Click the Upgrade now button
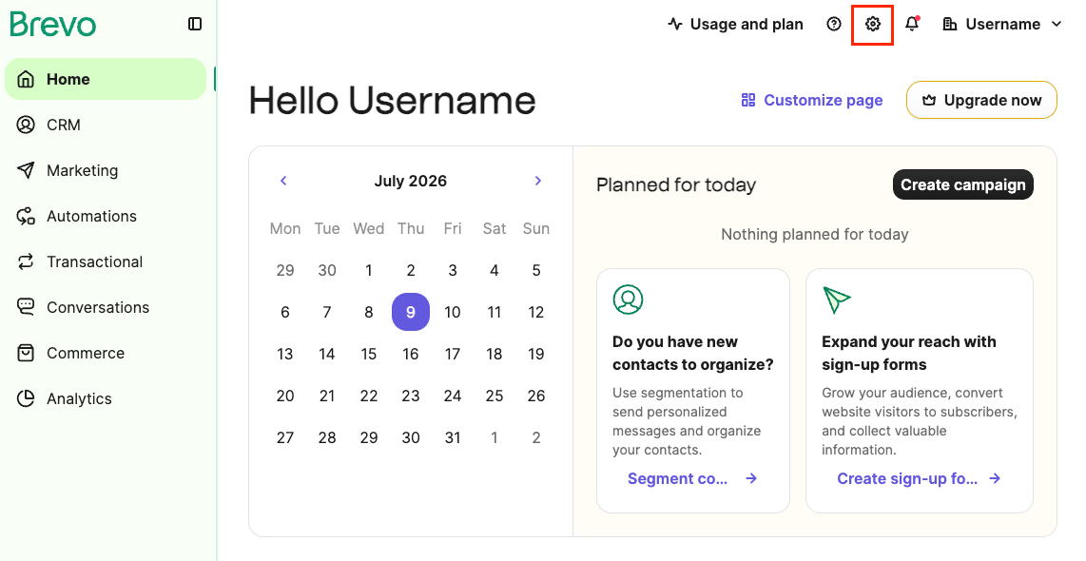This screenshot has width=1086, height=561. tap(981, 101)
